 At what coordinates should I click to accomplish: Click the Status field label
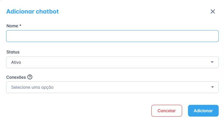13,52
